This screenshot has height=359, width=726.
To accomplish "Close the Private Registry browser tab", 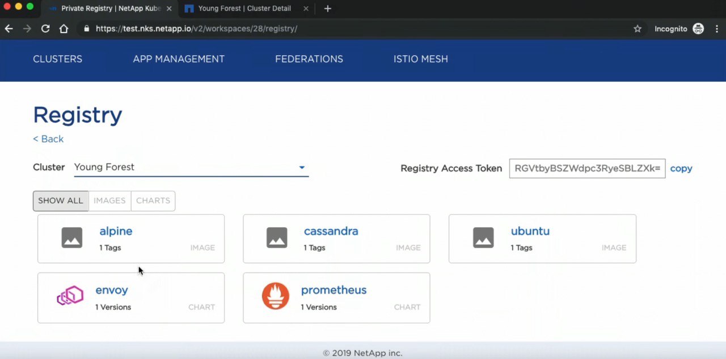I will tap(169, 8).
